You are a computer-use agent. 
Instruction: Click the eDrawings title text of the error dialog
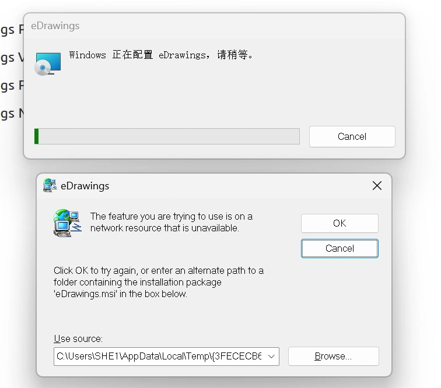[x=85, y=186]
